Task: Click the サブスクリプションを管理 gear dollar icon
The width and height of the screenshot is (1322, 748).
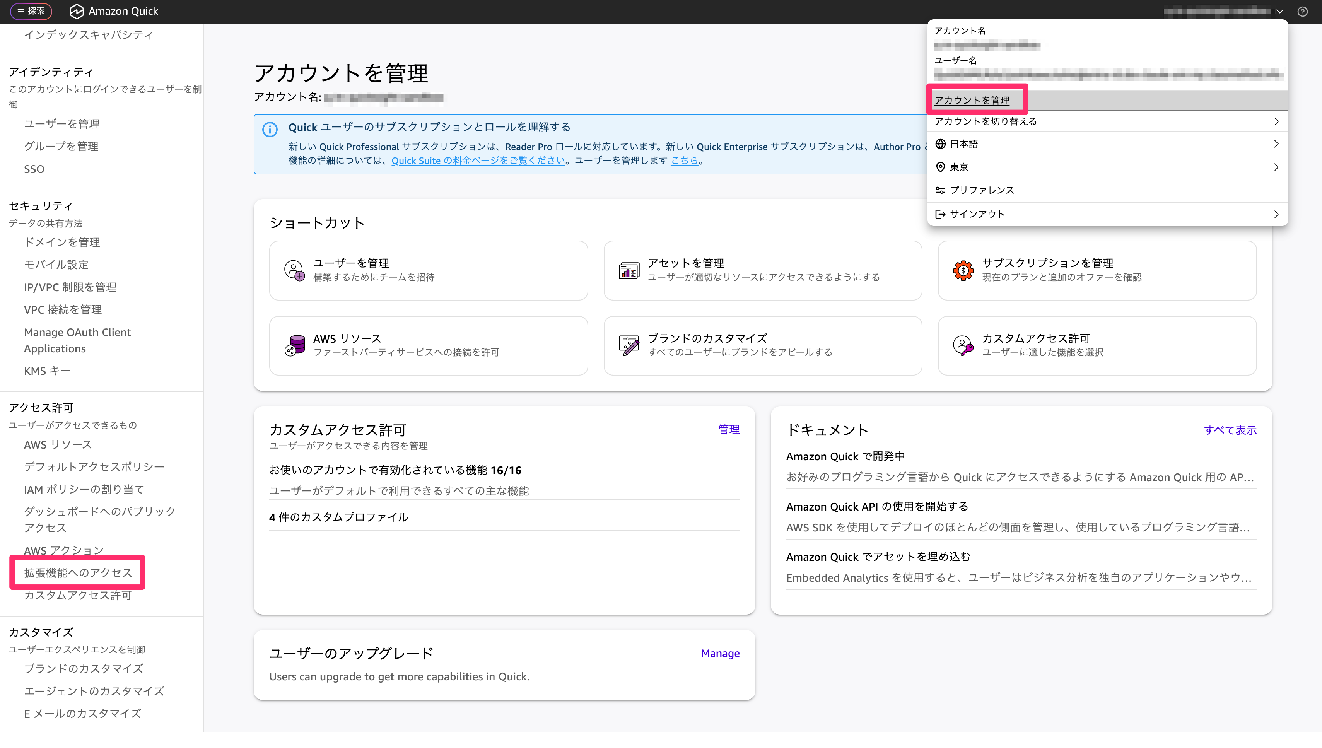Action: tap(963, 270)
